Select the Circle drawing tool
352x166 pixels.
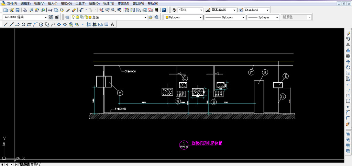(41, 24)
